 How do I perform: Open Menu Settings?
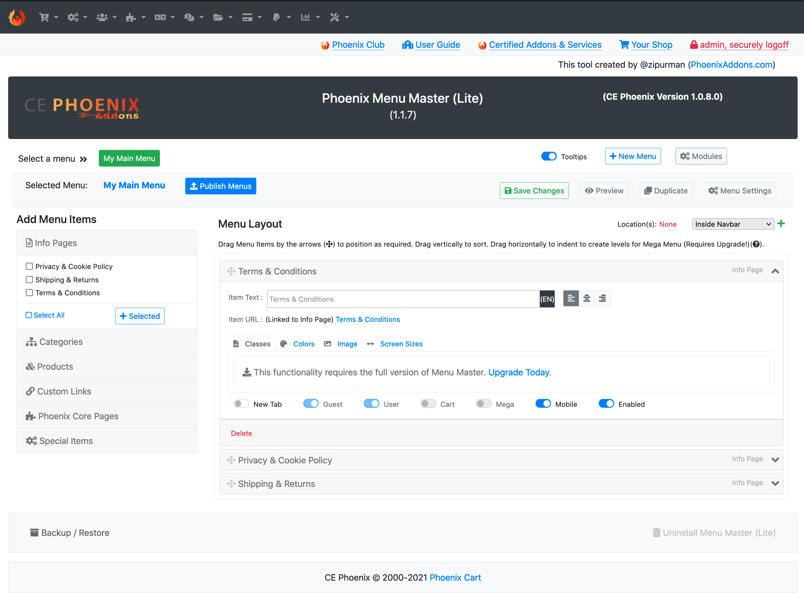point(740,191)
